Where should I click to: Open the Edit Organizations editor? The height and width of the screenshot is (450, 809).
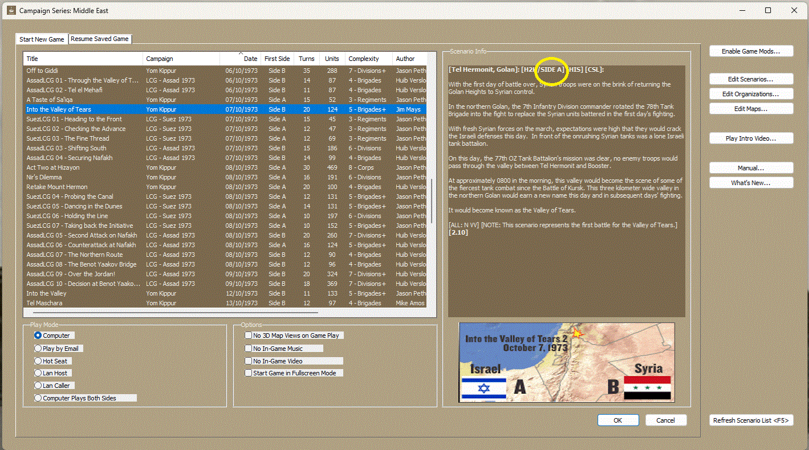pos(751,93)
